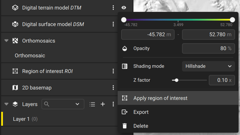This screenshot has width=240, height=135.
Task: Click the Region of interest ROI label
Action: [47, 71]
